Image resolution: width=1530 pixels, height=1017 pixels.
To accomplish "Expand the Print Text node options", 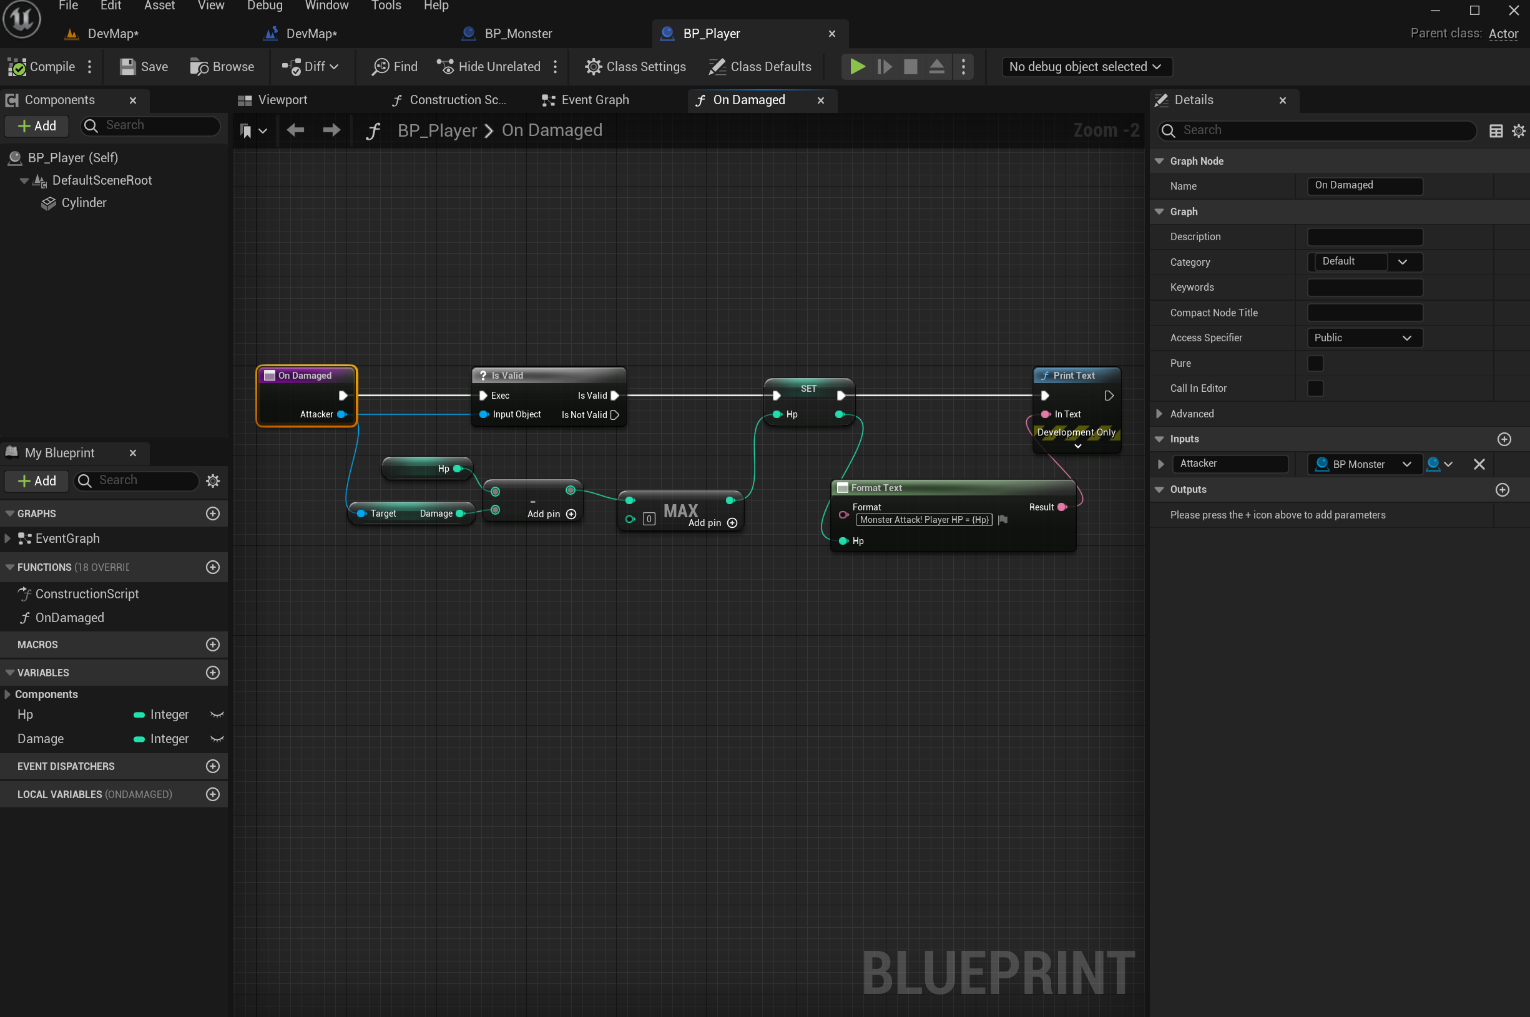I will [x=1078, y=446].
